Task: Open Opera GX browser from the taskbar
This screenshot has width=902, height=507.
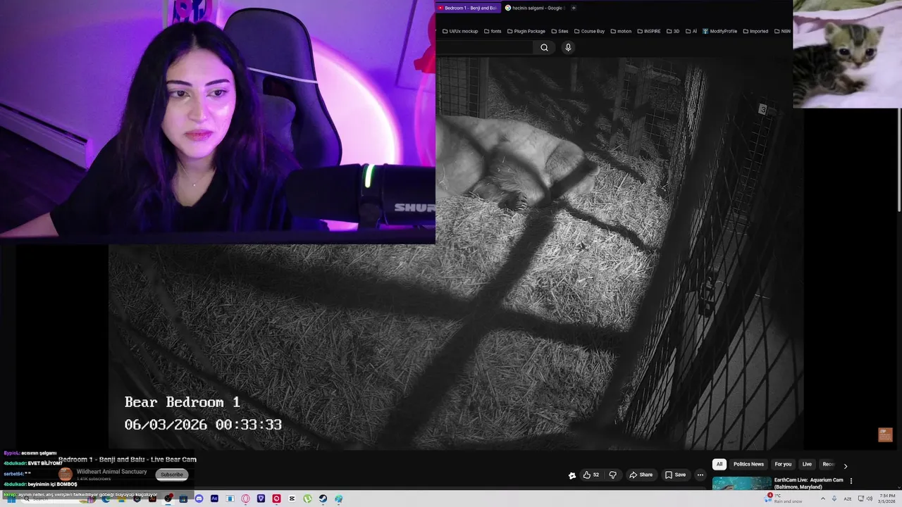Action: pos(245,499)
